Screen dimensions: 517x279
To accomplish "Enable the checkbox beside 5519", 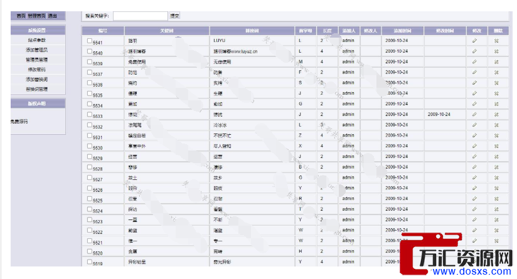I will pos(89,262).
